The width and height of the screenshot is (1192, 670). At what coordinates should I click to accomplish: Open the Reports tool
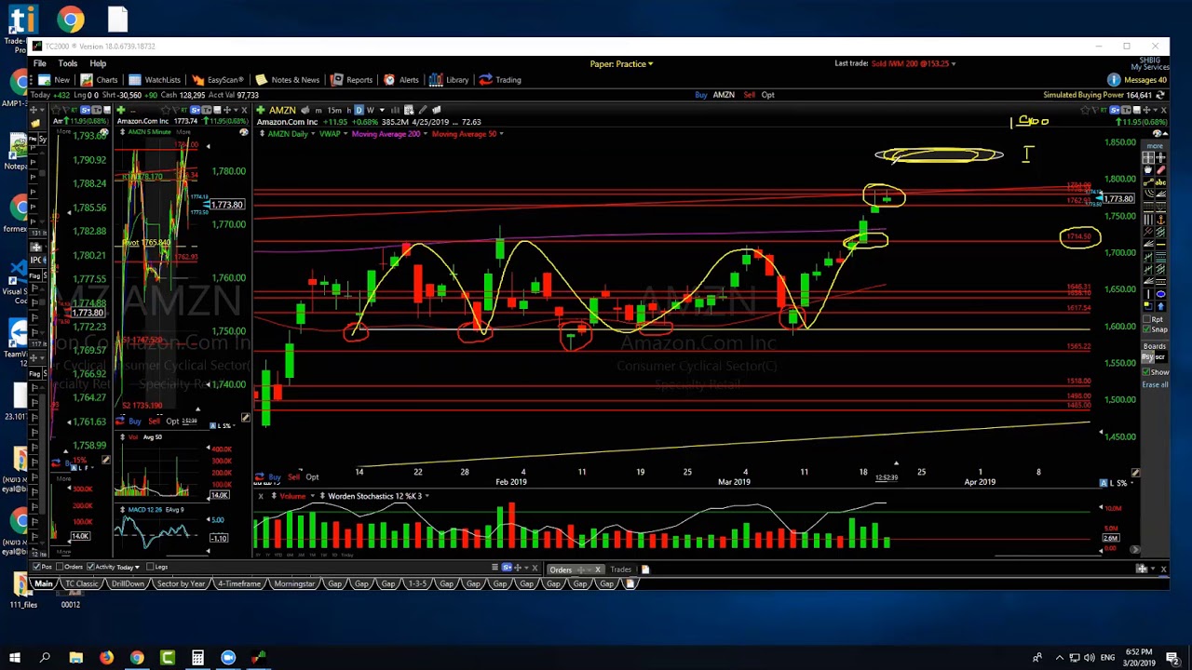(x=352, y=80)
